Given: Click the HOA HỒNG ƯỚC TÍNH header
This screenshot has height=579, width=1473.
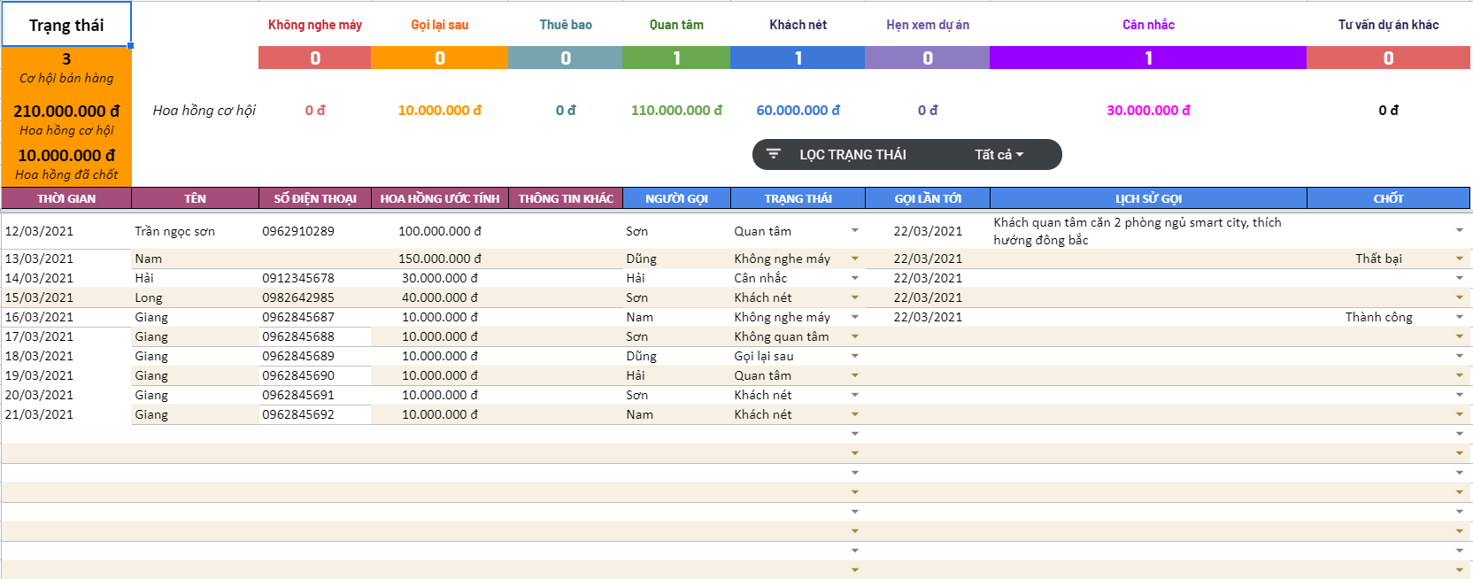Looking at the screenshot, I should pyautogui.click(x=439, y=198).
